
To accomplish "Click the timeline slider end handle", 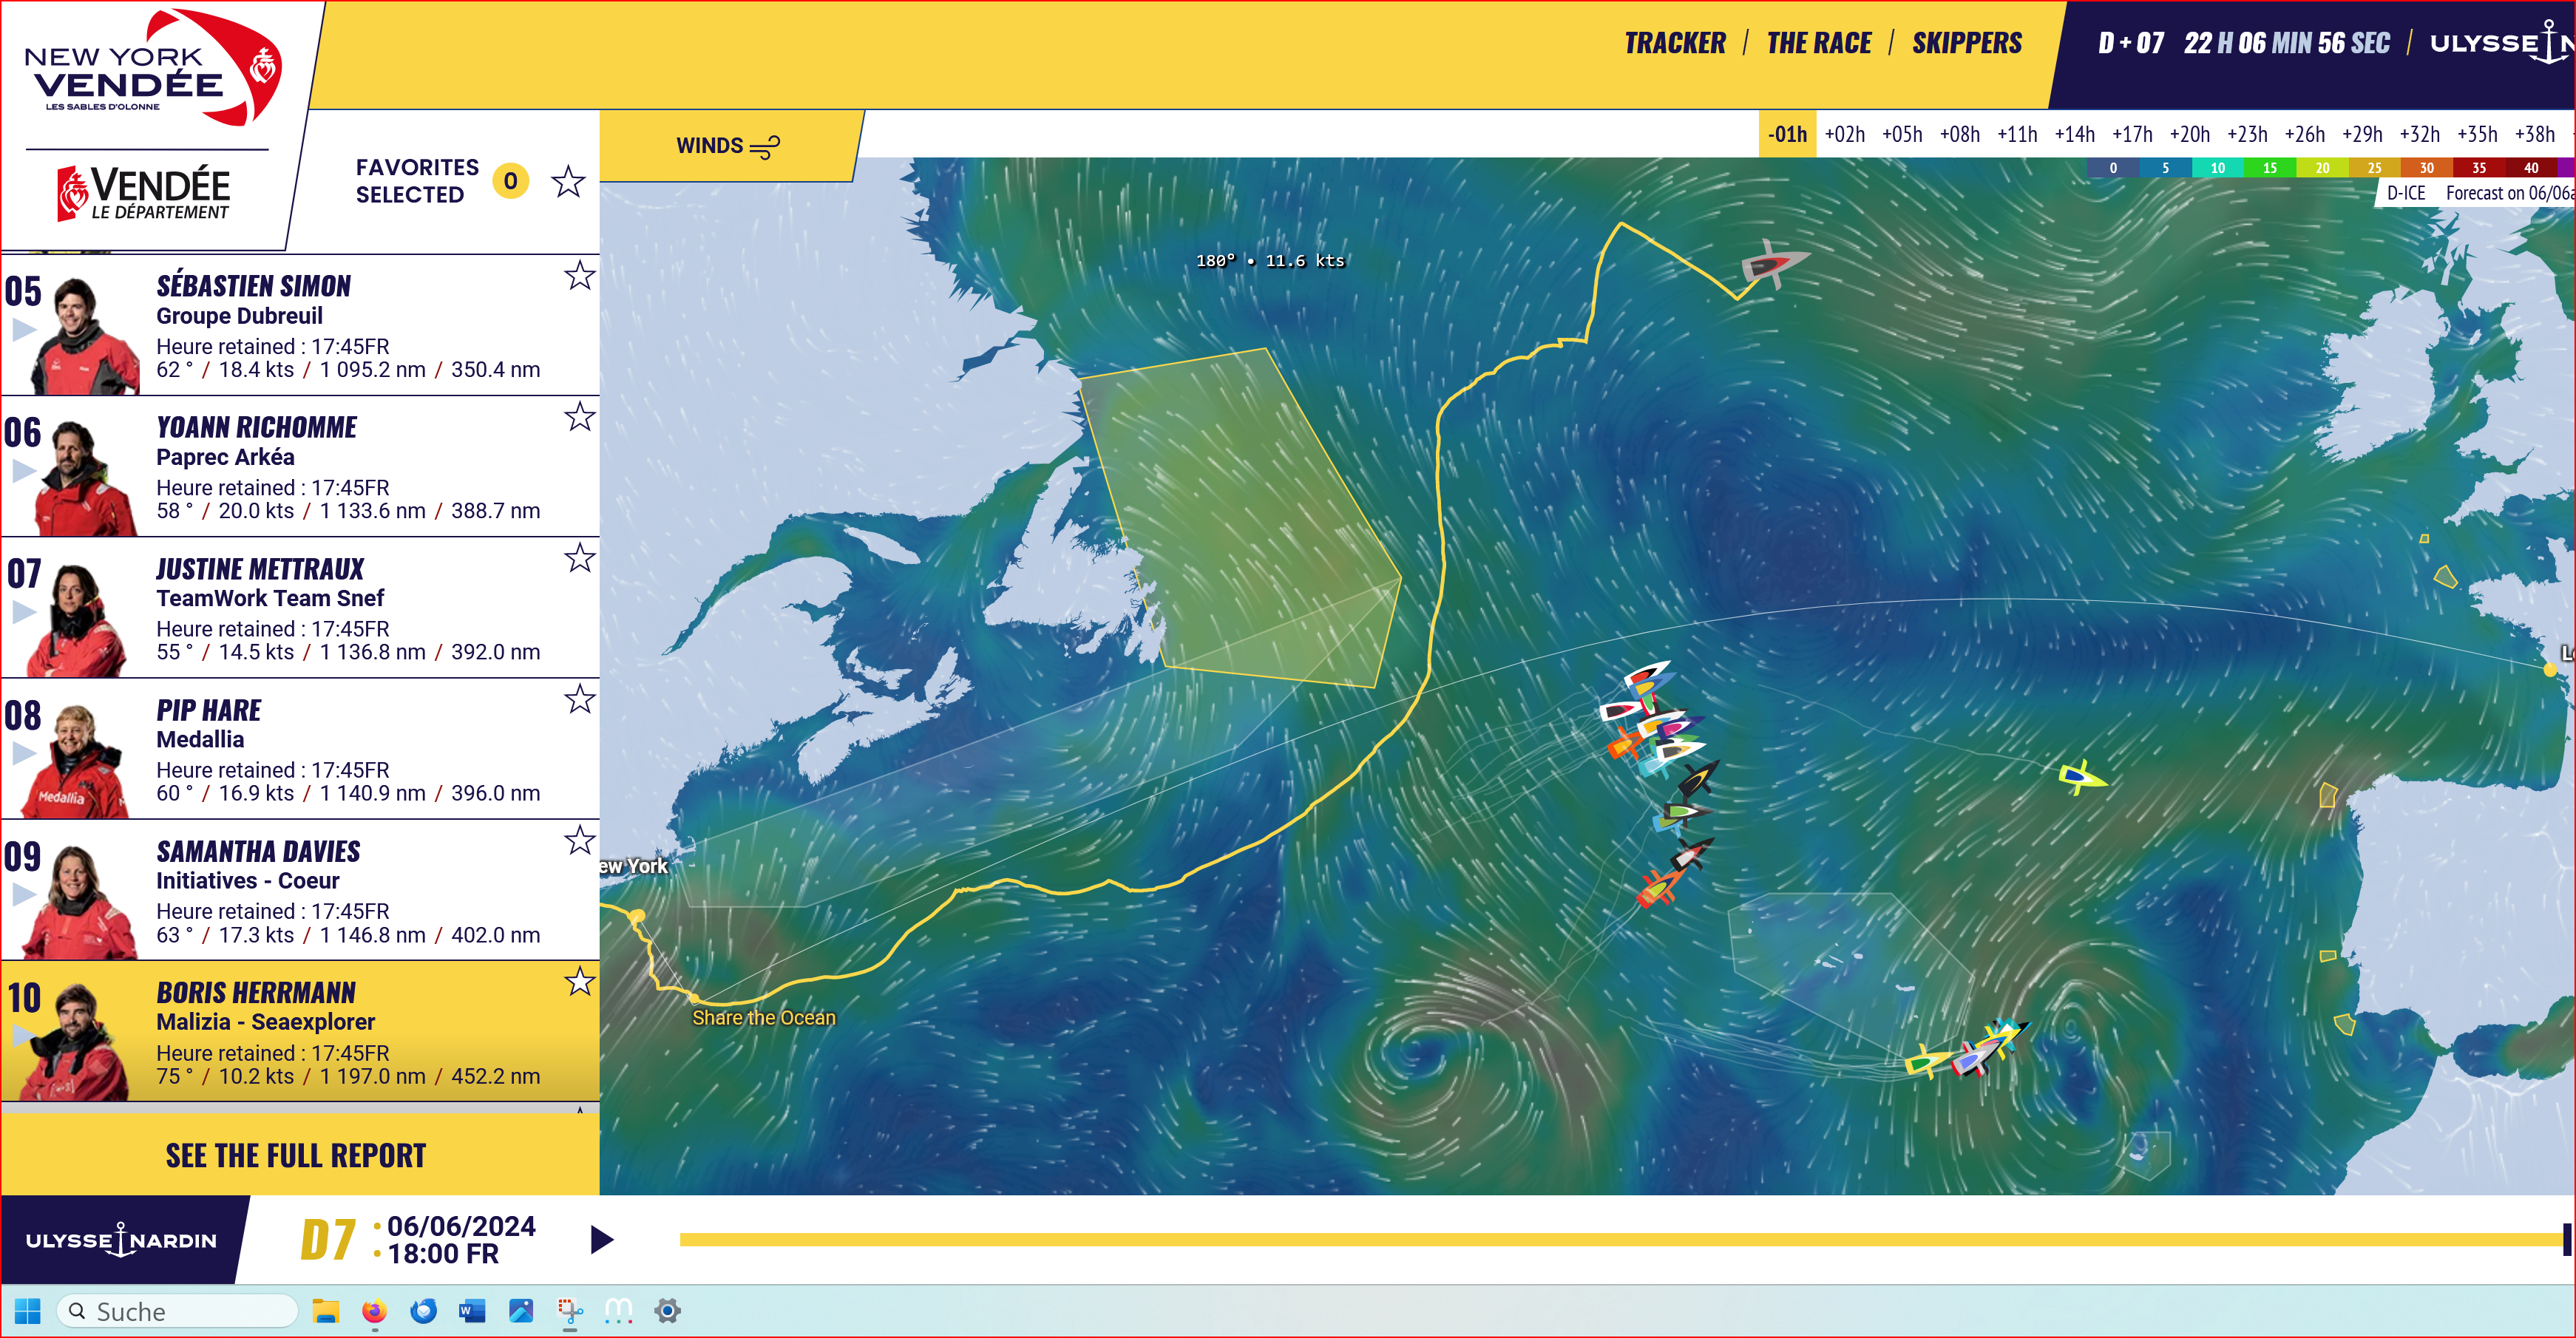I will point(2566,1240).
